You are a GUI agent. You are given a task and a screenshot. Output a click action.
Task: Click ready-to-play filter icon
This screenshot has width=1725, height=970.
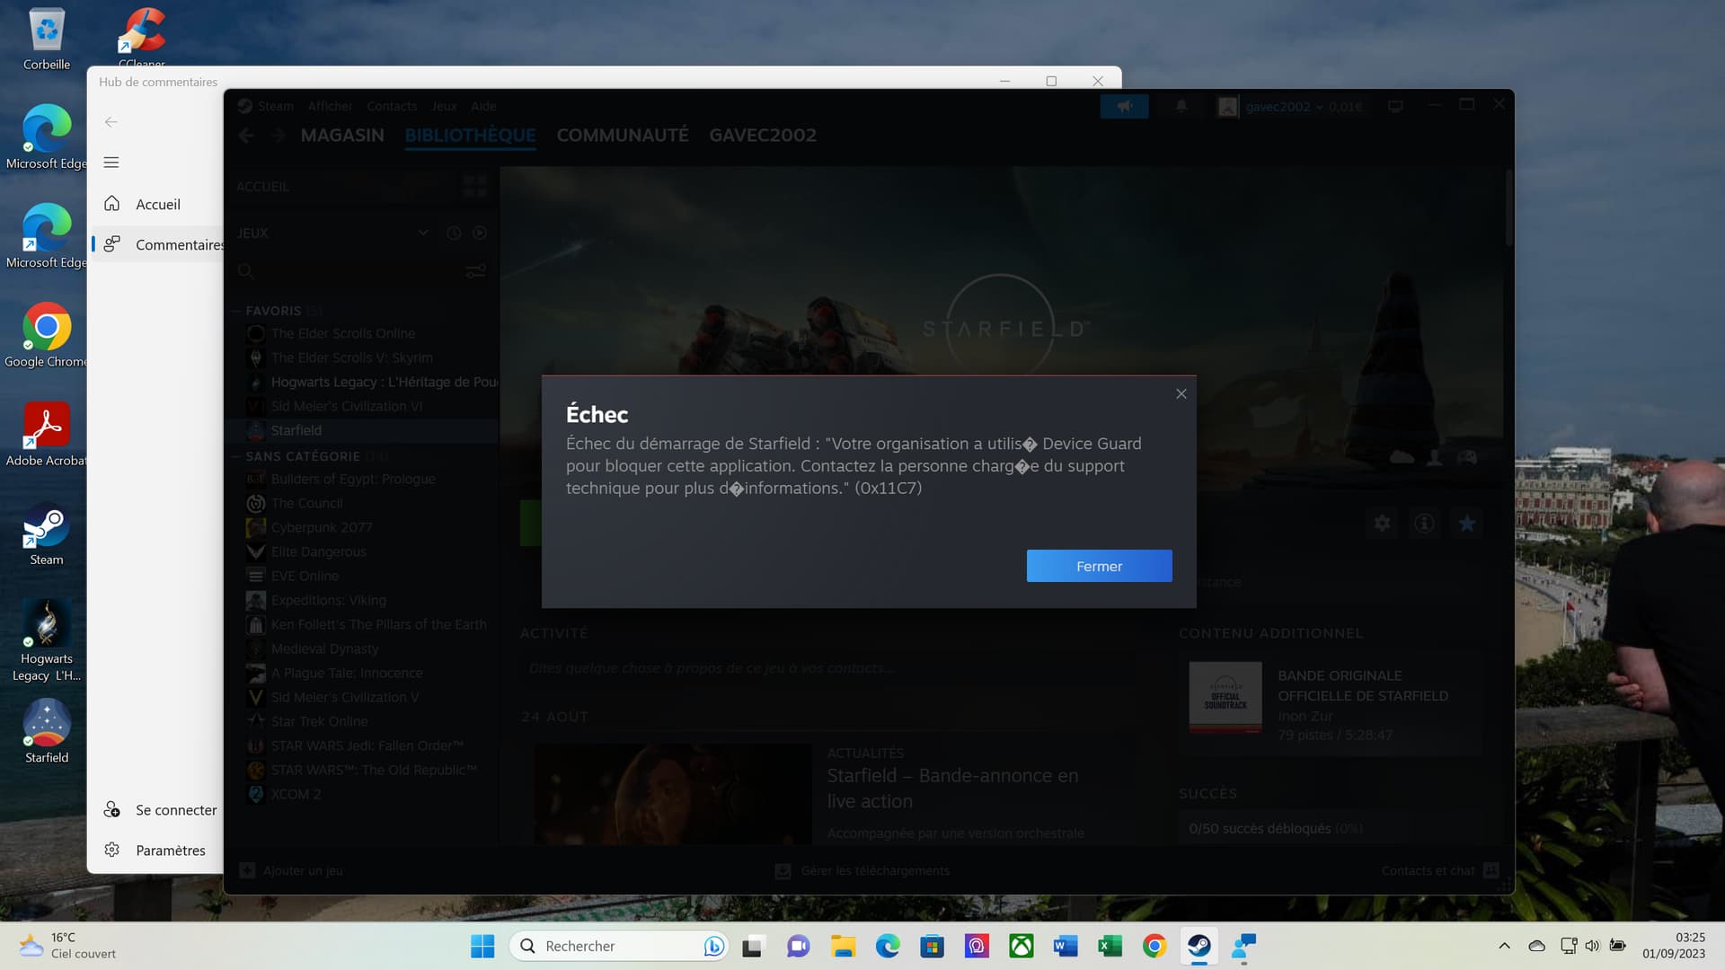(480, 233)
